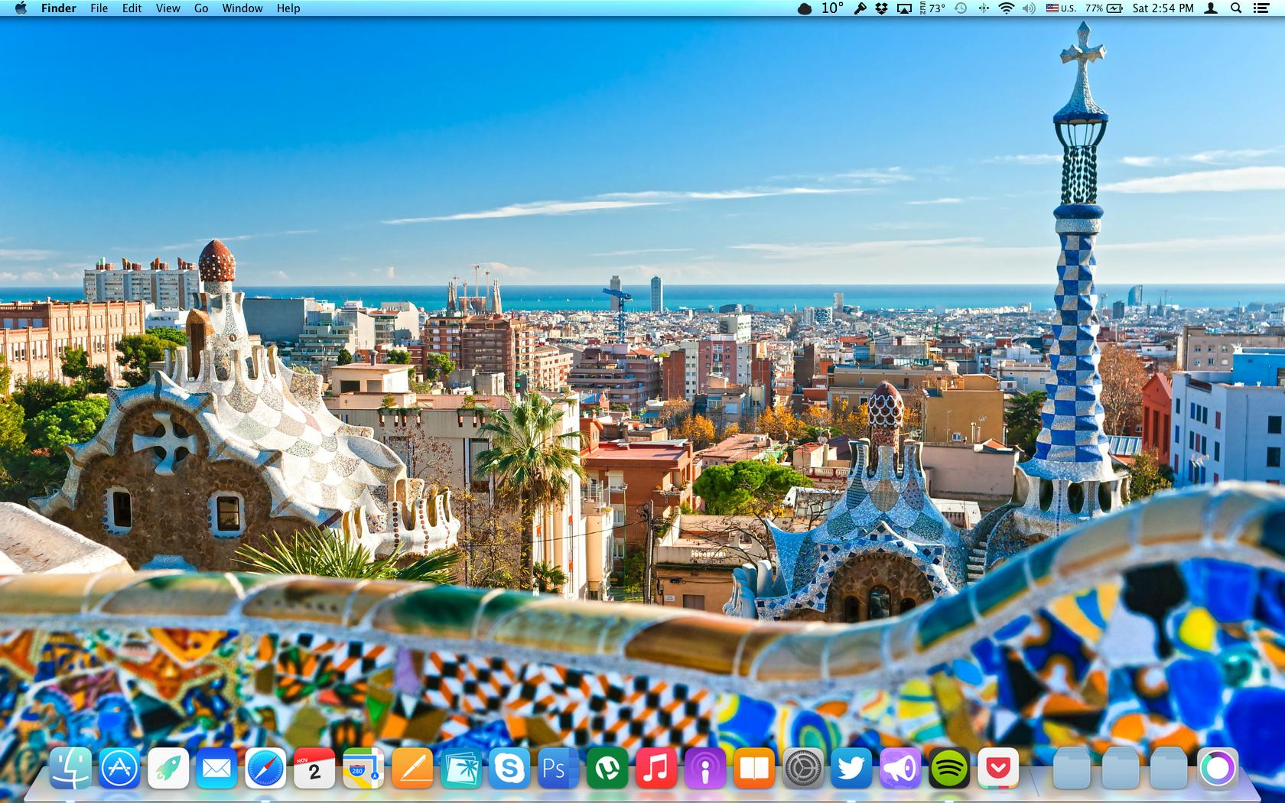Open Notification Center list icon
1285x803 pixels.
[1262, 8]
